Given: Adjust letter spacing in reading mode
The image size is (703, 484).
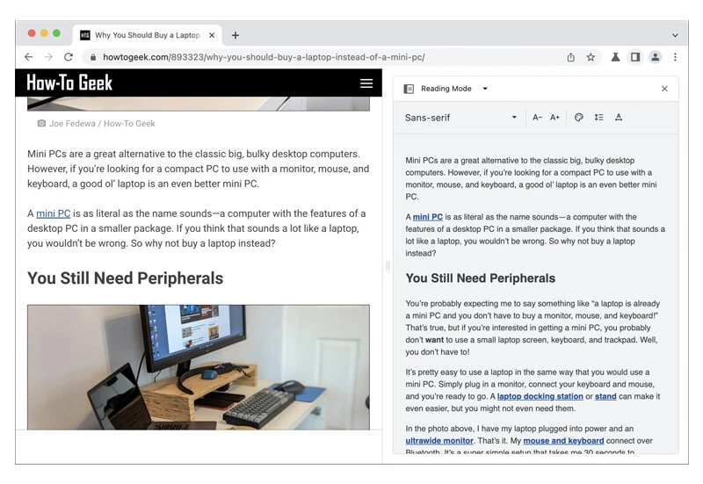Looking at the screenshot, I should (x=619, y=118).
